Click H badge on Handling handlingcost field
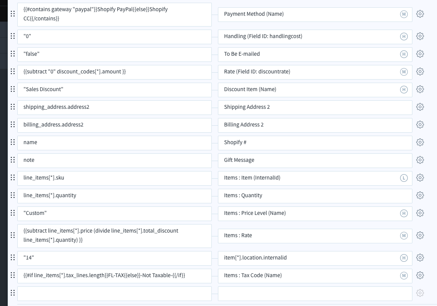Screen dimensions: 437x306 pos(404,37)
